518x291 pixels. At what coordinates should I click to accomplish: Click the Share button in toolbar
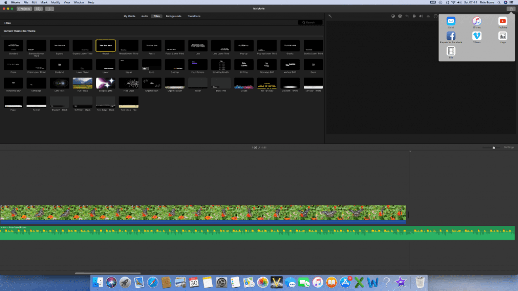click(511, 9)
